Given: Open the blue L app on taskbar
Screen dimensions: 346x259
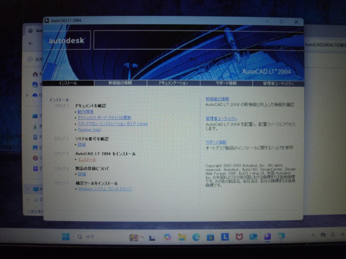Looking at the screenshot, I should pos(225,237).
